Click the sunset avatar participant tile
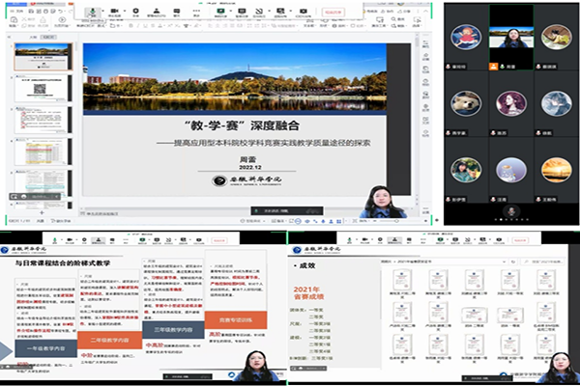Image resolution: width=580 pixels, height=386 pixels. 556,170
